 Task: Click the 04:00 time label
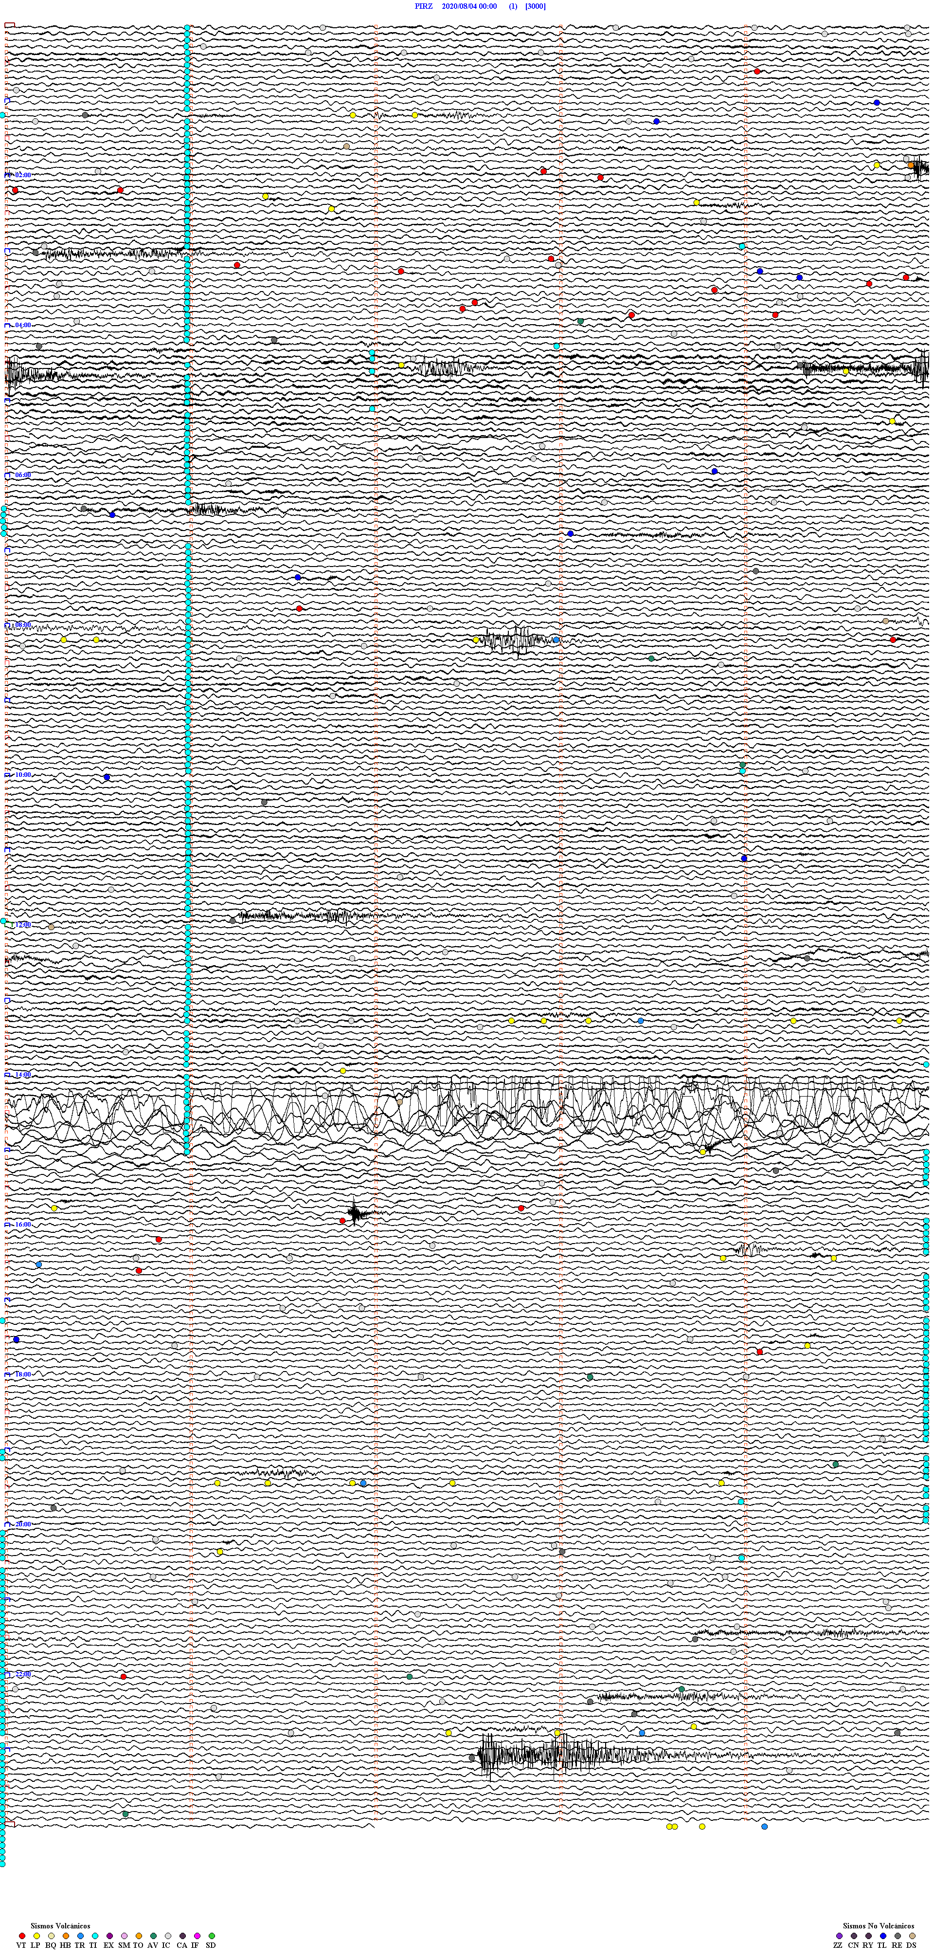tap(23, 325)
